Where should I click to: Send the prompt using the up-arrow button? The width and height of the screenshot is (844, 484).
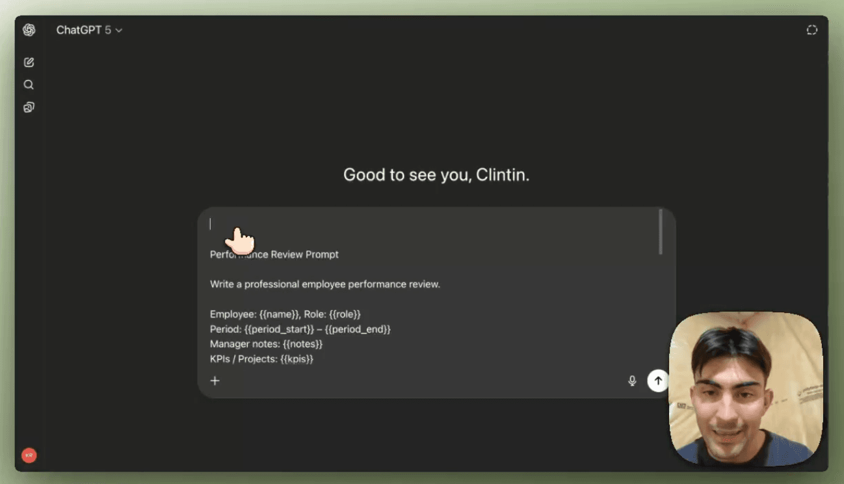pos(658,381)
